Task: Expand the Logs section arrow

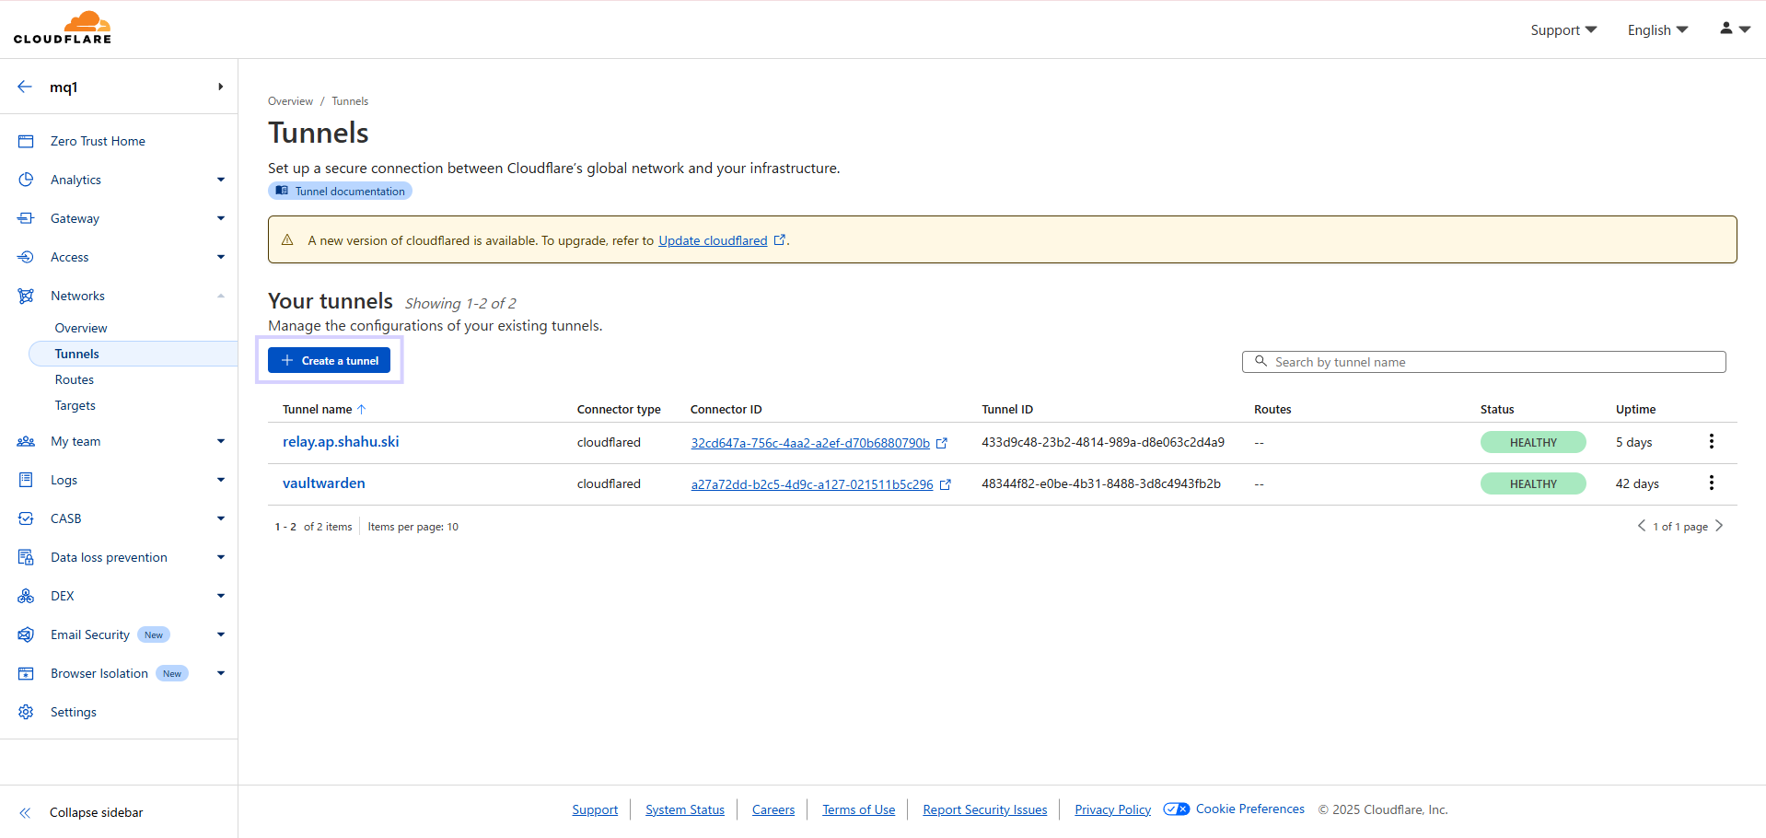Action: (x=221, y=480)
